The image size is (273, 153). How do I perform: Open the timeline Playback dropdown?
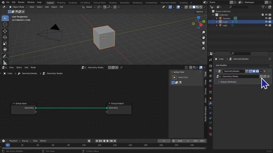15,141
